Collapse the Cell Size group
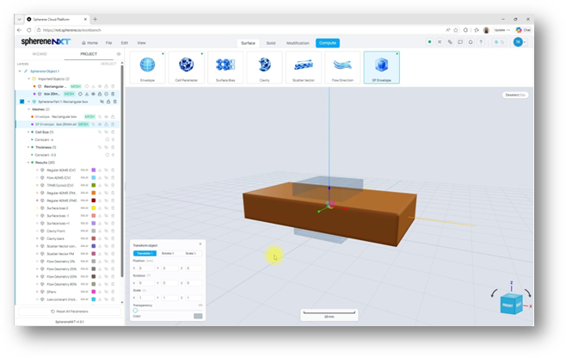Viewport: 566px width, 358px height. (x=28, y=133)
